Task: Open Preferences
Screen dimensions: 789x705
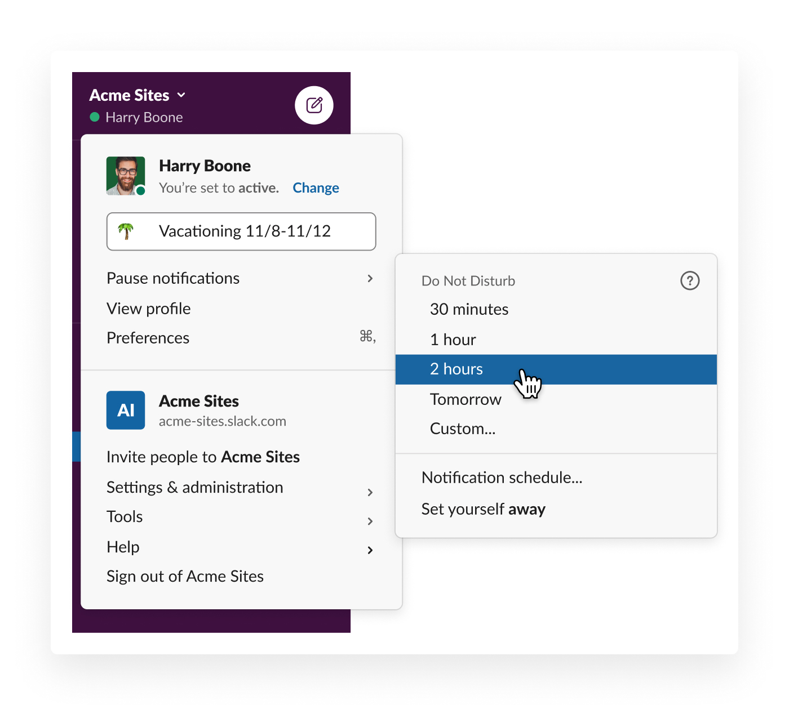Action: tap(241, 338)
